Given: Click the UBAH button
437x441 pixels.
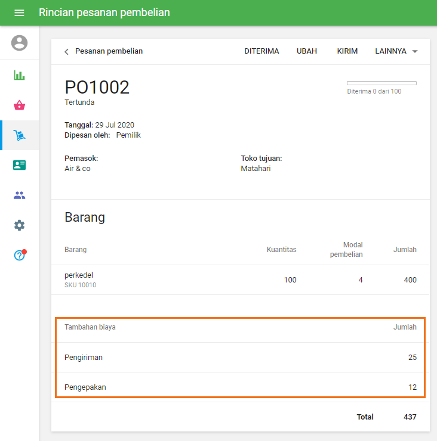Looking at the screenshot, I should coord(307,51).
